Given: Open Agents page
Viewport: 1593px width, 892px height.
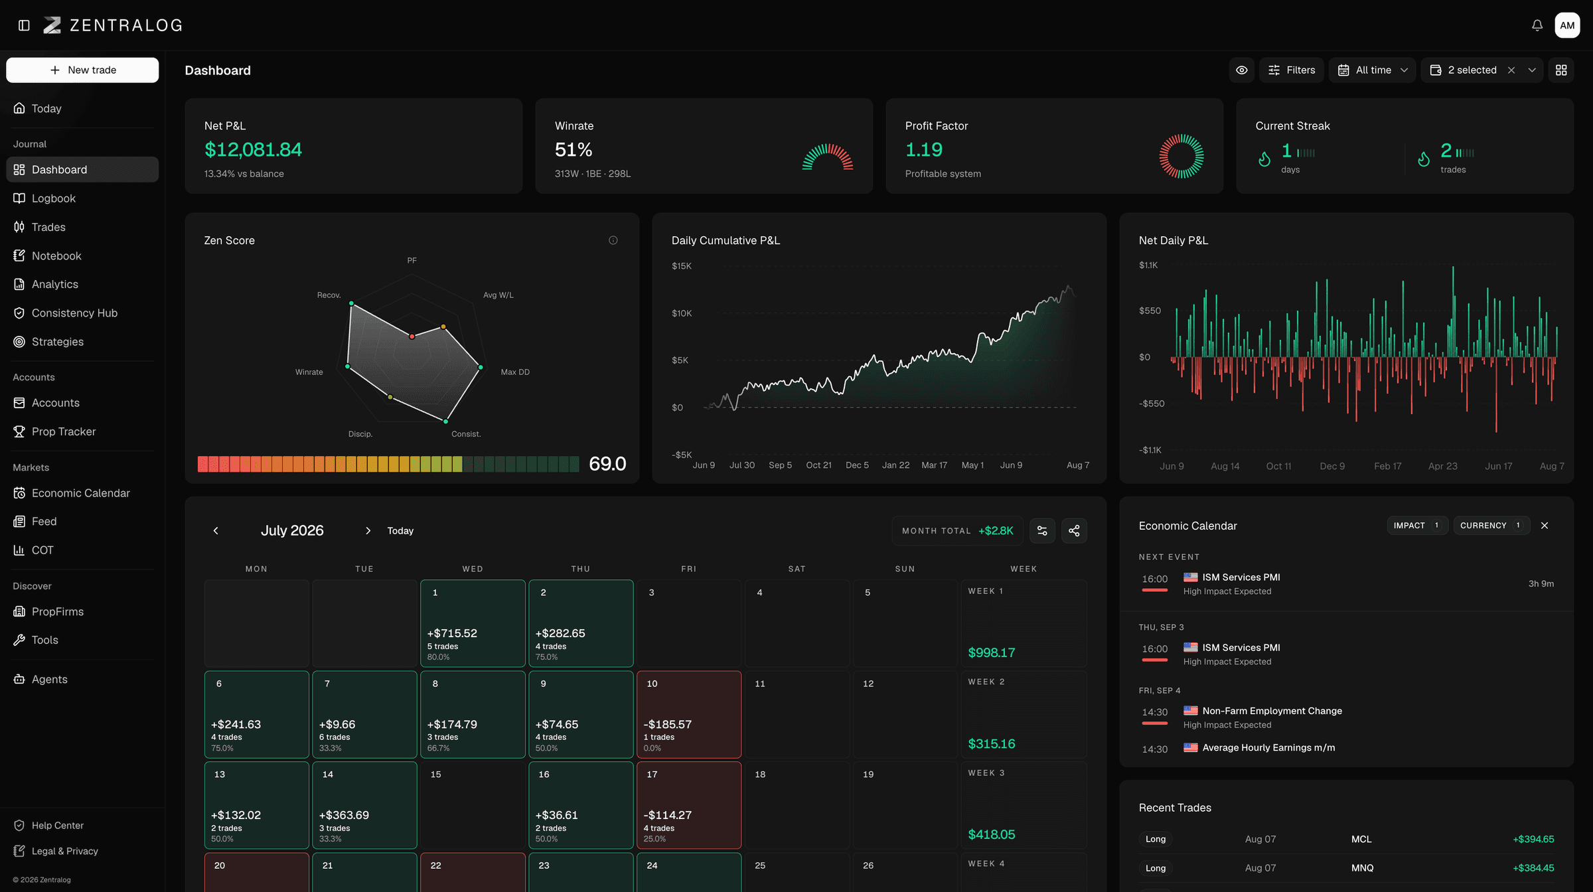Looking at the screenshot, I should pos(82,679).
